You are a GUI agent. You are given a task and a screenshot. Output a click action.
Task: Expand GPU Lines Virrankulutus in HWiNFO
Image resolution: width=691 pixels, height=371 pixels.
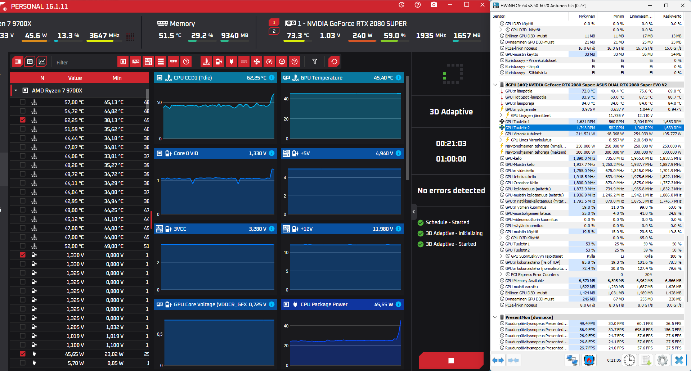click(x=501, y=140)
